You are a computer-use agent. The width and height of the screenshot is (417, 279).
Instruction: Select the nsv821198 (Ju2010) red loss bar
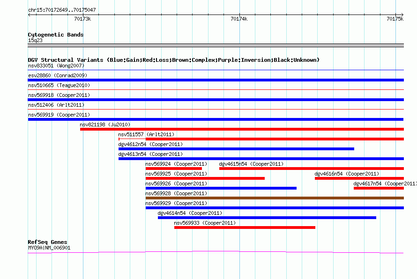242,129
